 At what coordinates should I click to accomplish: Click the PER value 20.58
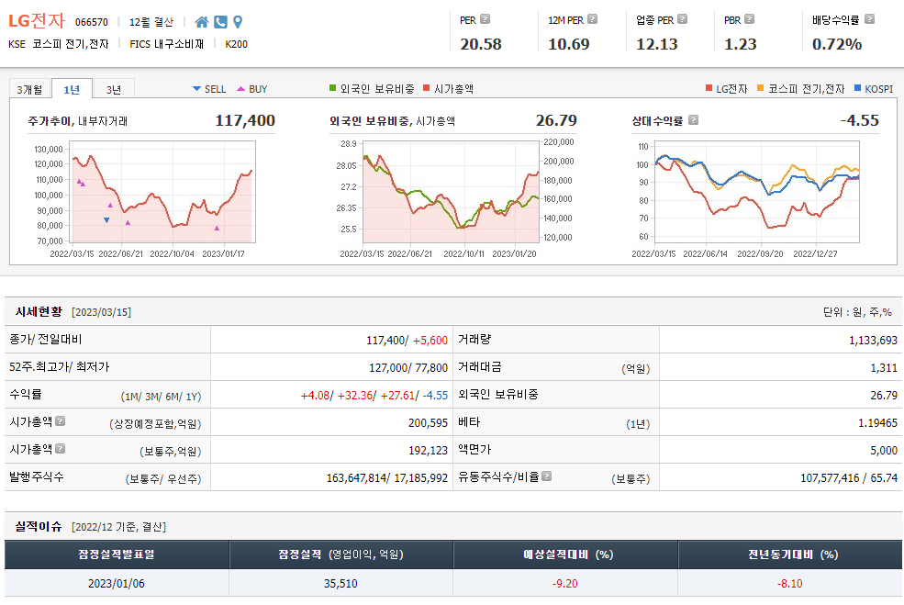point(481,44)
